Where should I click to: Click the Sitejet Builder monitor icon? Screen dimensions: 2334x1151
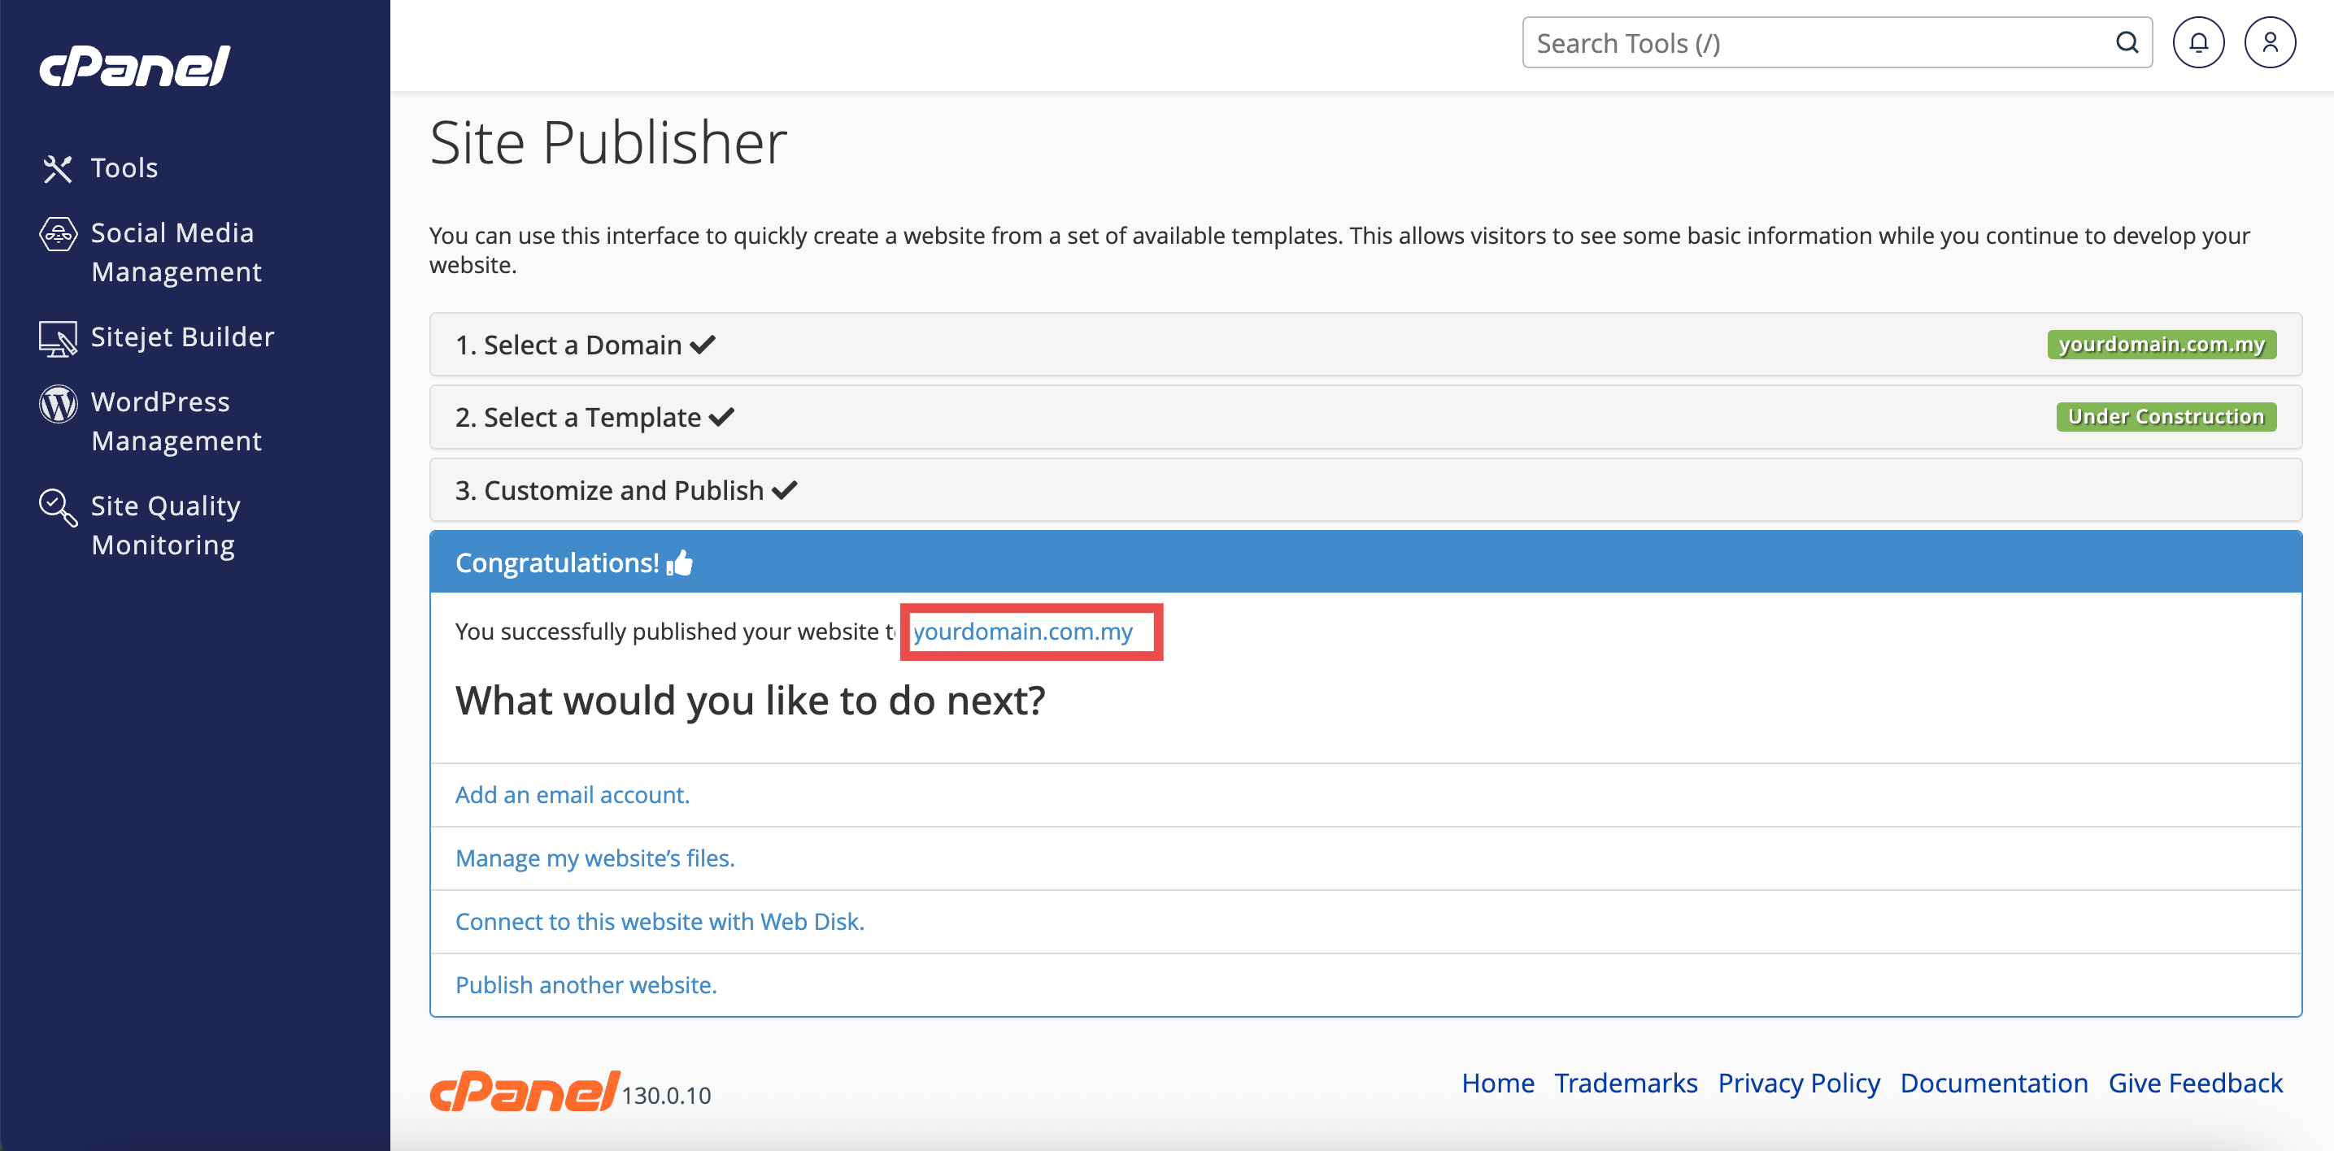pyautogui.click(x=58, y=339)
